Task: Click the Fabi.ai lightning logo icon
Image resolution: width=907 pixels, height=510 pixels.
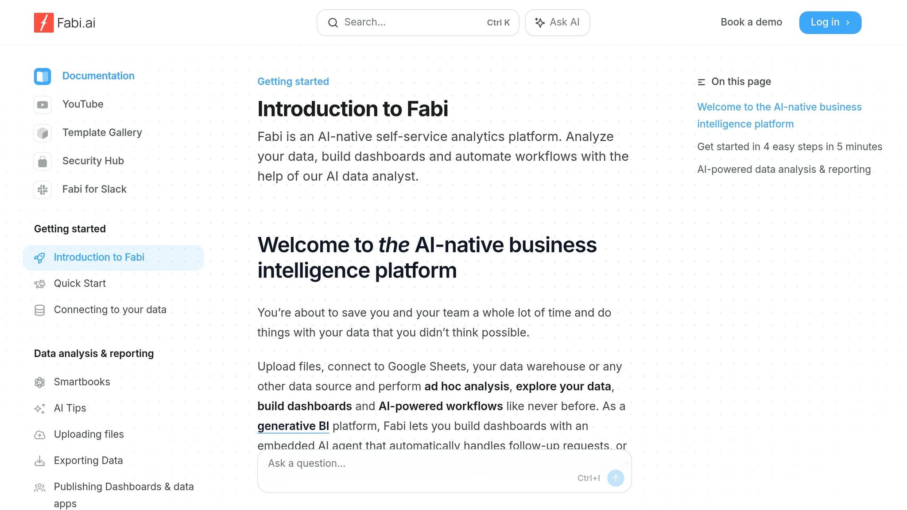Action: click(44, 23)
